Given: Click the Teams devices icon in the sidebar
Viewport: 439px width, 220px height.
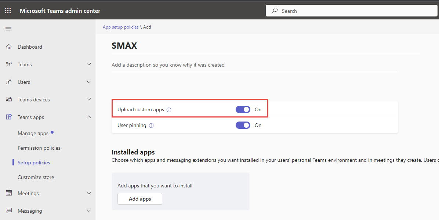Looking at the screenshot, I should [8, 99].
